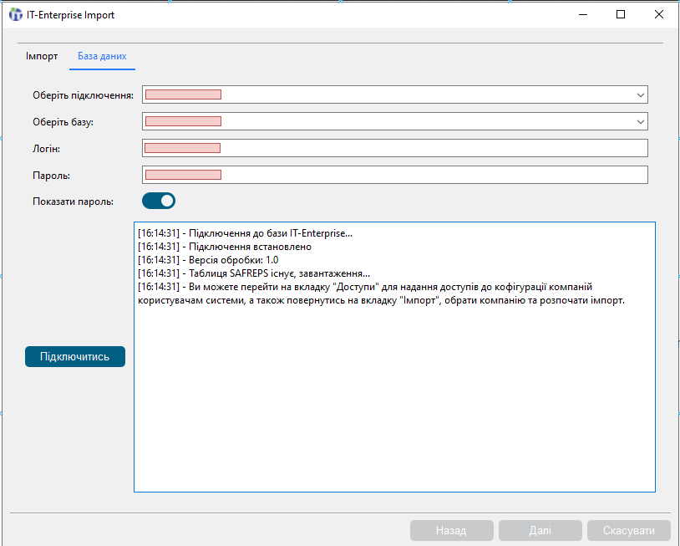Maximize the IT-Enterprise Import window
Image resolution: width=680 pixels, height=546 pixels.
pos(621,15)
